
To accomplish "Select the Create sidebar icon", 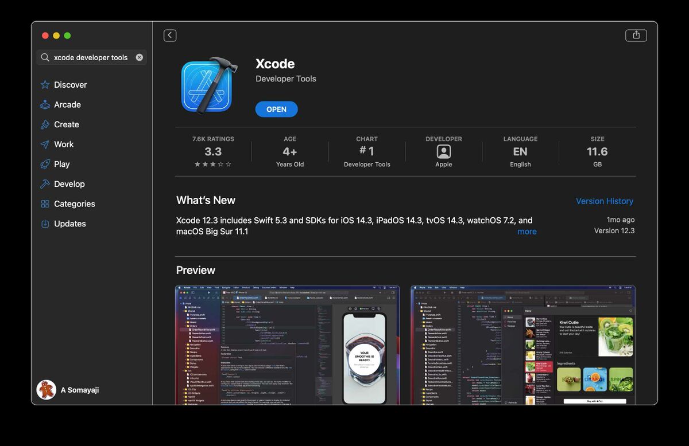I will [45, 124].
